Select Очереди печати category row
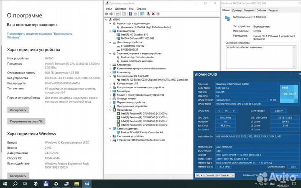This screenshot has height=188, width=301. coord(126,99)
